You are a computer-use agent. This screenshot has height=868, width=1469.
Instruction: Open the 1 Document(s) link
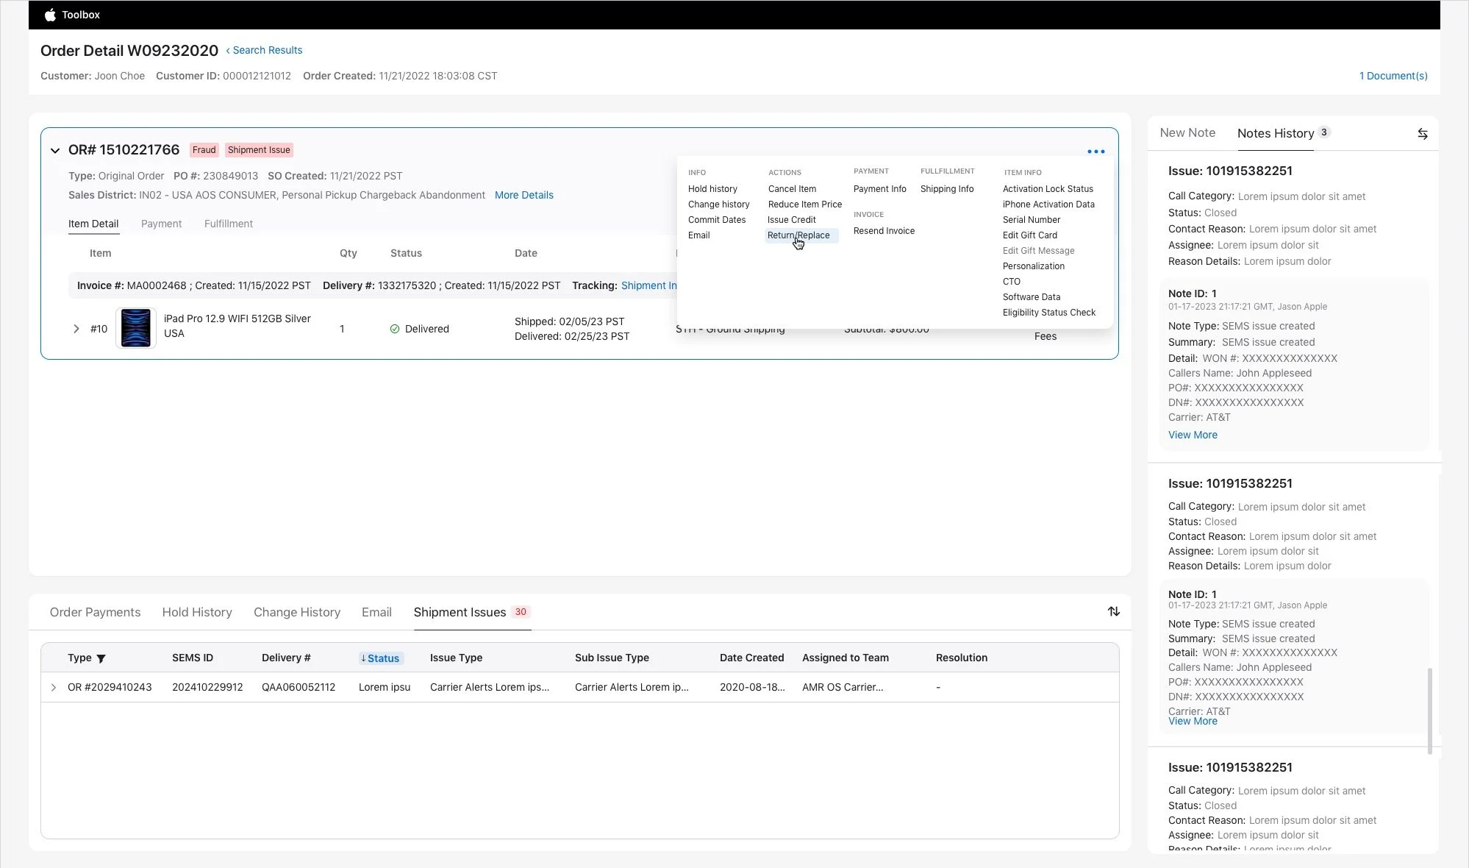(x=1393, y=76)
